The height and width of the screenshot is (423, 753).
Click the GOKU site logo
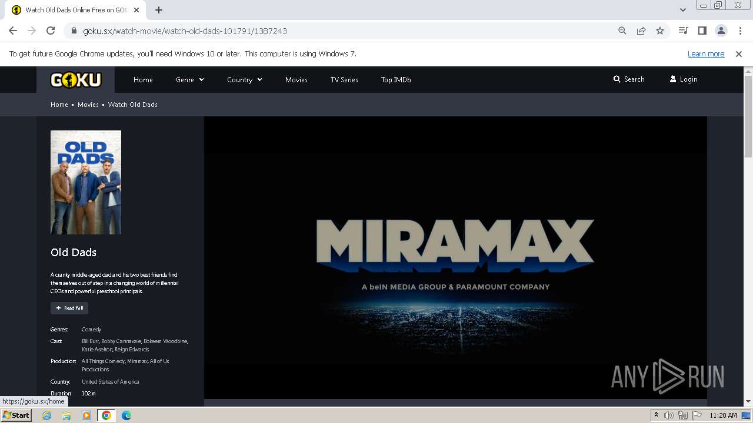(75, 80)
